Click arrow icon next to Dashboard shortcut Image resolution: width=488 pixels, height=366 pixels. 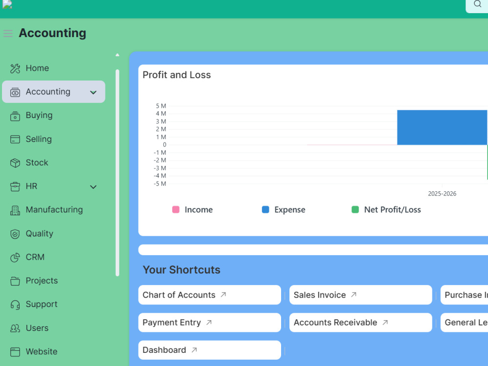(x=194, y=350)
